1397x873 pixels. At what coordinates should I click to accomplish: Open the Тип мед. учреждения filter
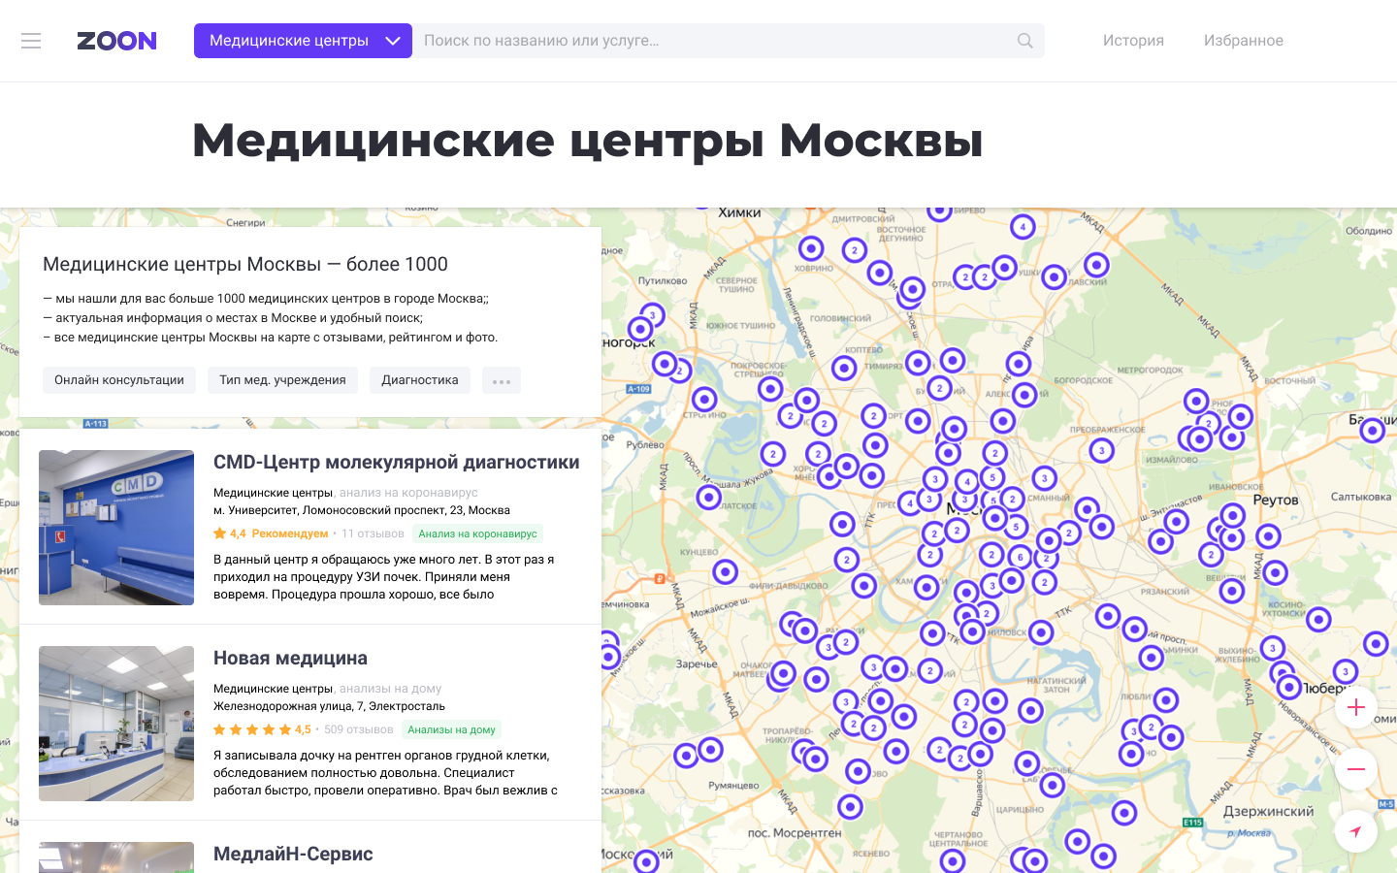point(282,380)
